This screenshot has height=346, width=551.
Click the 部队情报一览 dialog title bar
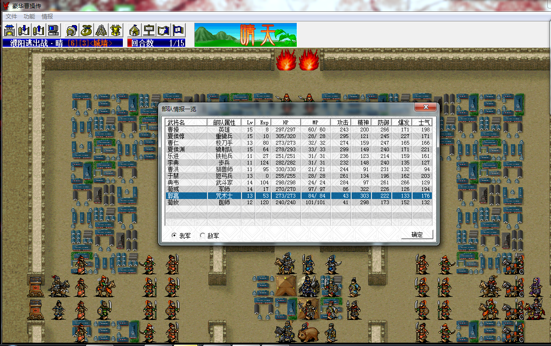[x=286, y=109]
